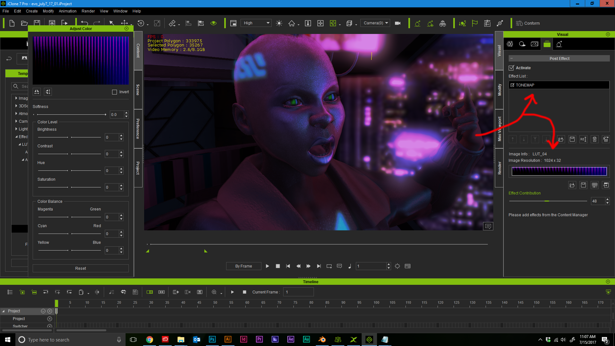Click the Save project icon

click(37, 23)
